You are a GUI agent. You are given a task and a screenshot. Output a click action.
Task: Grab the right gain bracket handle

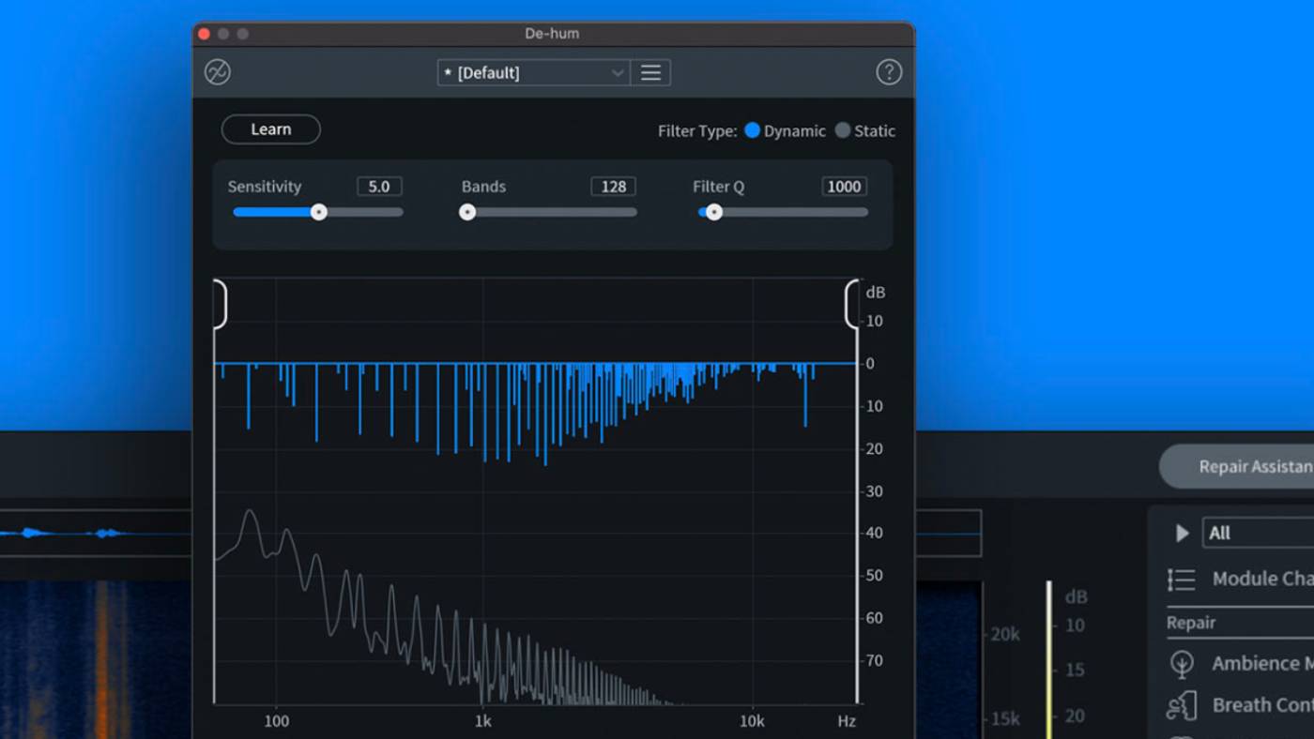(851, 304)
